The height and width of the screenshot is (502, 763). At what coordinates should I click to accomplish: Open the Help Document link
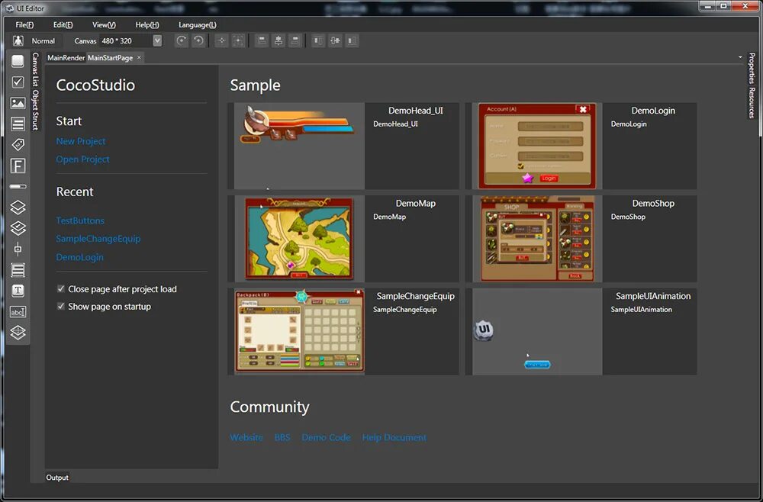pos(394,437)
